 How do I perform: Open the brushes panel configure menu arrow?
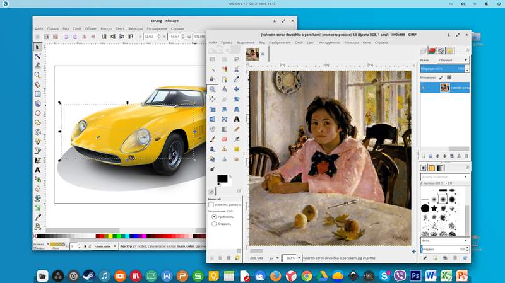467,168
